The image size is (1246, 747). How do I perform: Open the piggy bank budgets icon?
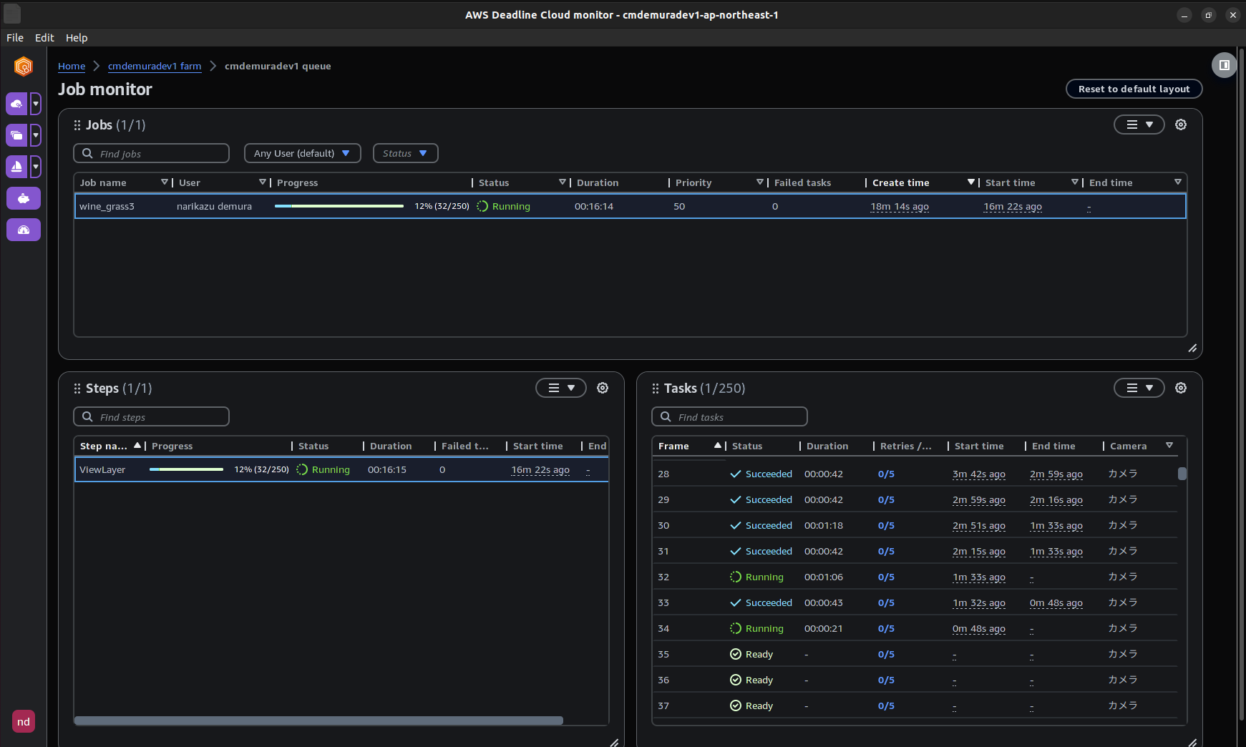coord(24,198)
